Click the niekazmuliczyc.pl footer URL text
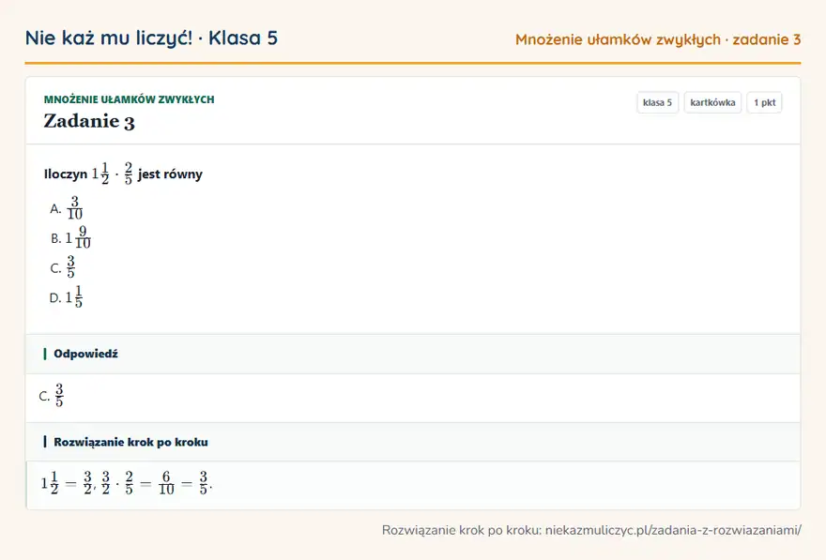This screenshot has width=826, height=560. [673, 530]
